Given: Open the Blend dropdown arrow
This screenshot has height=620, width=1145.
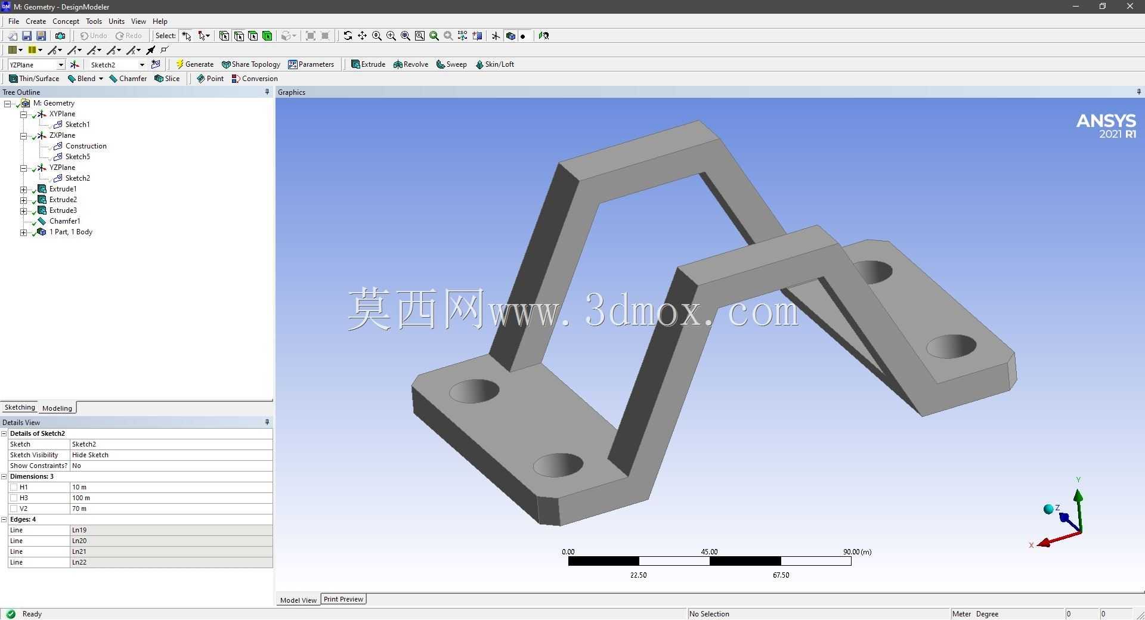Looking at the screenshot, I should tap(101, 79).
